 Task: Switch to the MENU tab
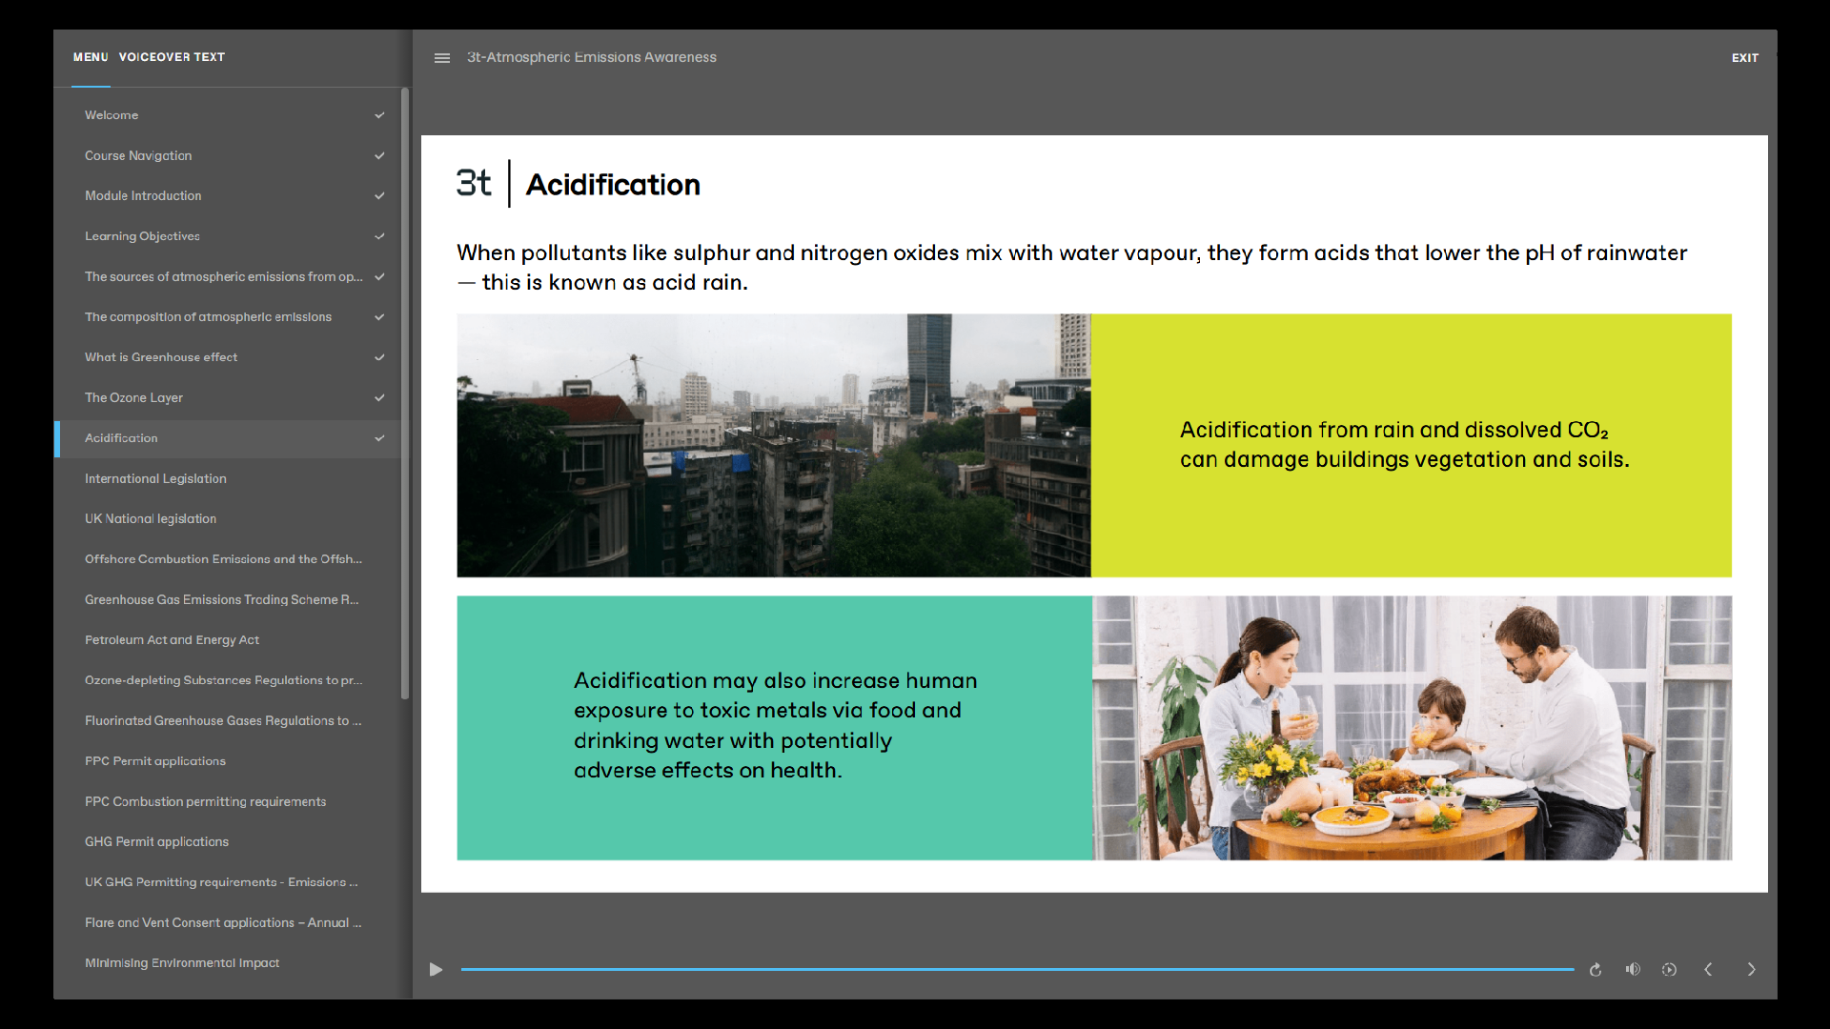click(x=91, y=57)
